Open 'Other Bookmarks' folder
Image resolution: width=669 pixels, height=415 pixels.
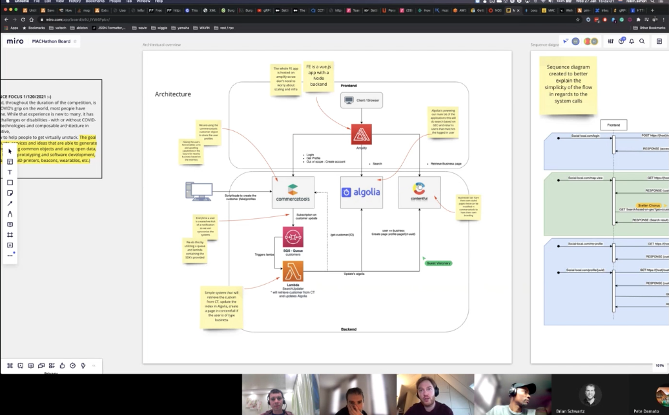649,28
